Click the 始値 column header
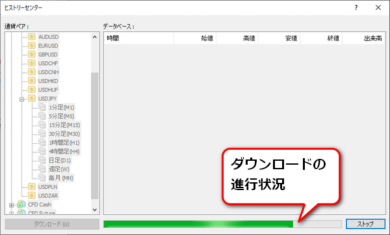Image resolution: width=390 pixels, height=235 pixels. [x=195, y=38]
